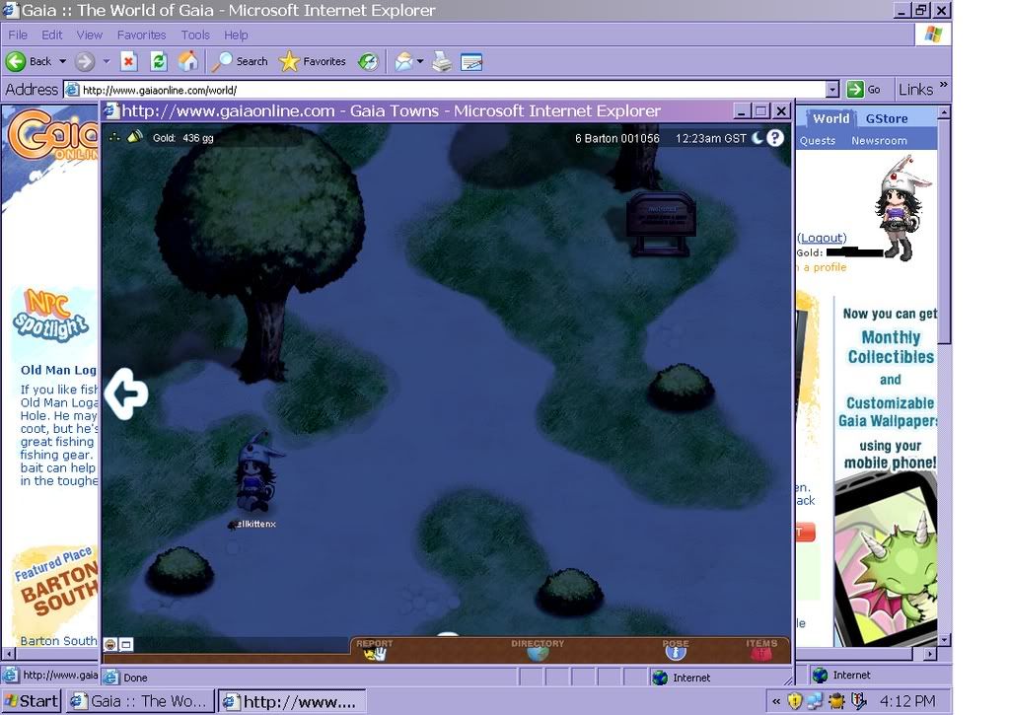Open the Favorites menu
The image size is (1009, 715).
tap(142, 35)
